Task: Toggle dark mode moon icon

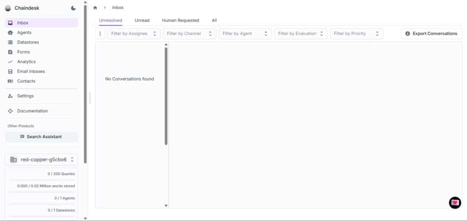Action: (x=73, y=8)
